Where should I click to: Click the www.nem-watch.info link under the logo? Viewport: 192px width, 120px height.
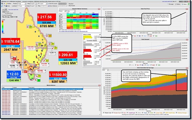(x=13, y=9)
